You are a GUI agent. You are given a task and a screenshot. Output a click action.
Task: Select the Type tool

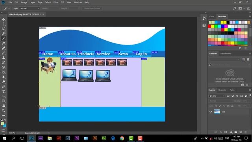pyautogui.click(x=4, y=92)
